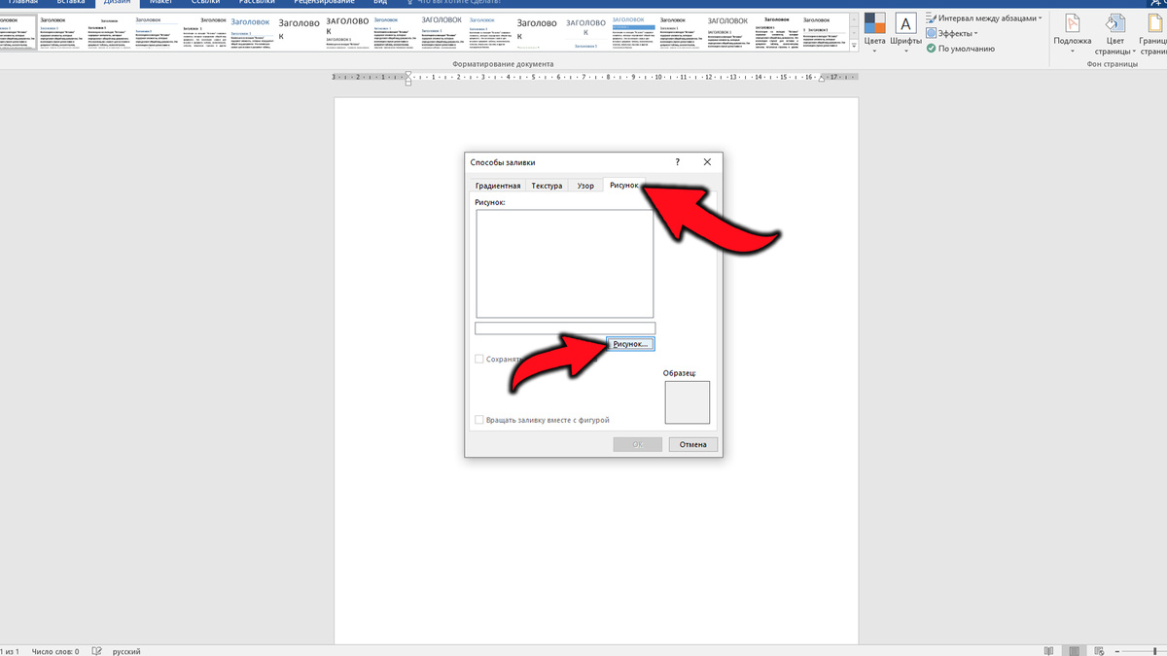Screen dimensions: 1167x656
Task: Click Число слов: 0 in status bar
Action: pos(55,651)
